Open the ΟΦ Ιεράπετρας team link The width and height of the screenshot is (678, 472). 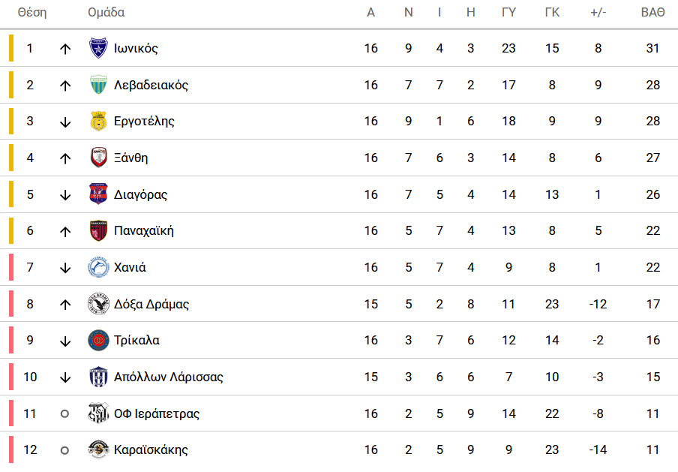coord(157,413)
